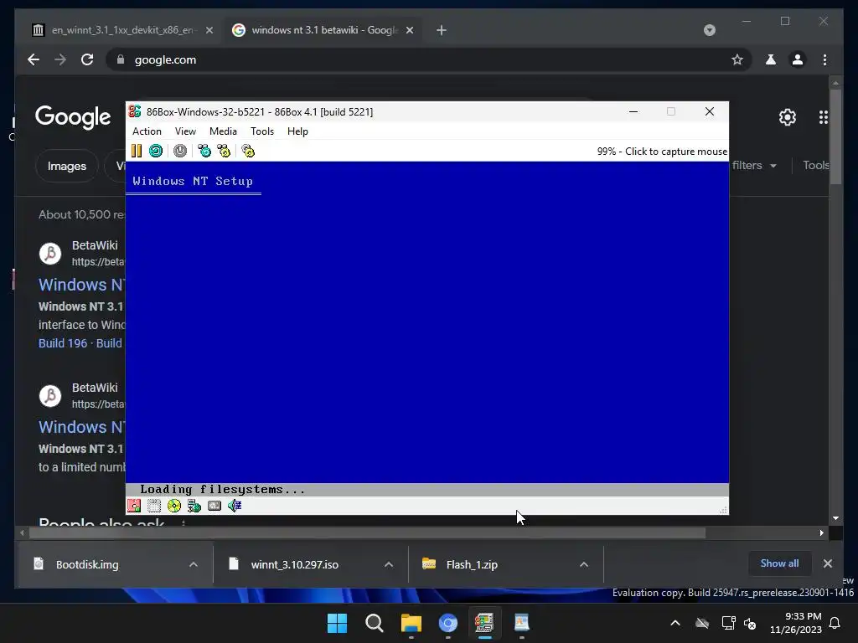Click the red floppy drive status icon
The height and width of the screenshot is (643, 858).
coord(134,506)
